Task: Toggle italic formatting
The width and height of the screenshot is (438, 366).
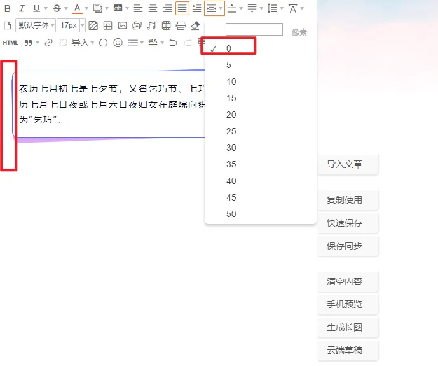Action: [x=22, y=8]
